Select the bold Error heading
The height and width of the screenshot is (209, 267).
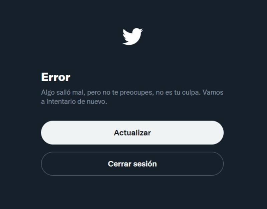[56, 77]
